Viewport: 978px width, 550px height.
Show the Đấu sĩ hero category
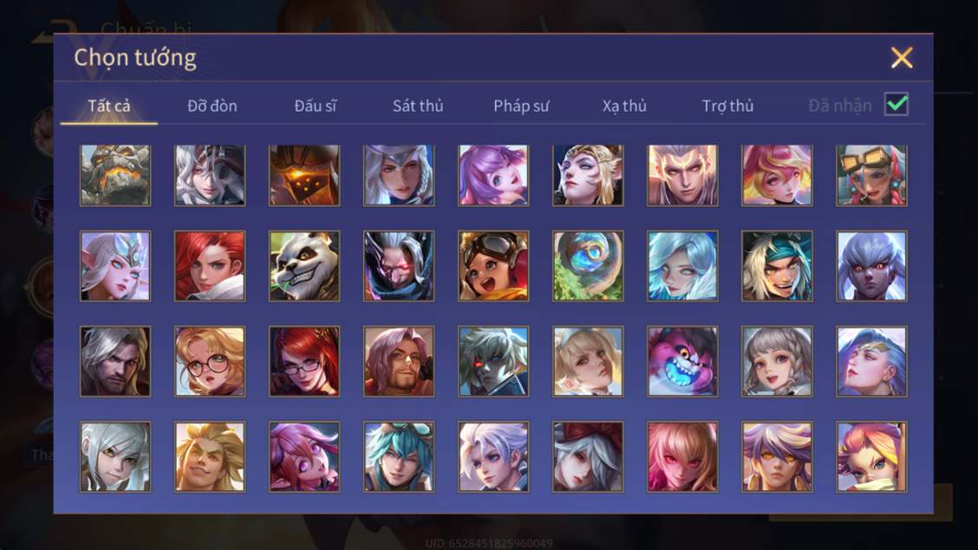pyautogui.click(x=315, y=106)
